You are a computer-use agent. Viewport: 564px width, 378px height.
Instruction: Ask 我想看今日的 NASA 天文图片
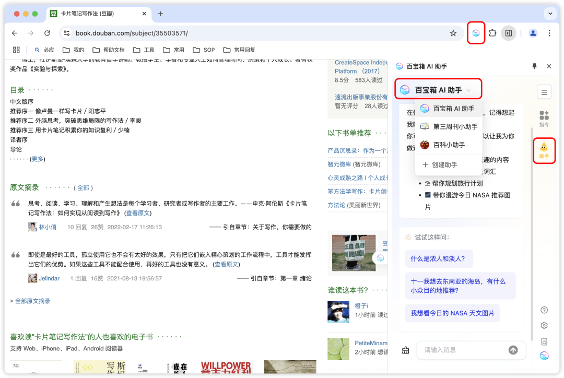point(452,313)
